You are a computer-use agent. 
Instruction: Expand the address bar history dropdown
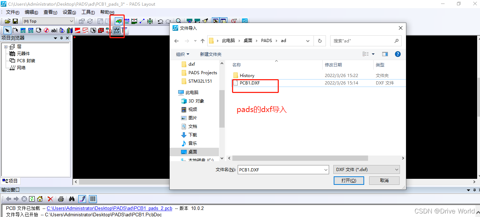pyautogui.click(x=308, y=41)
